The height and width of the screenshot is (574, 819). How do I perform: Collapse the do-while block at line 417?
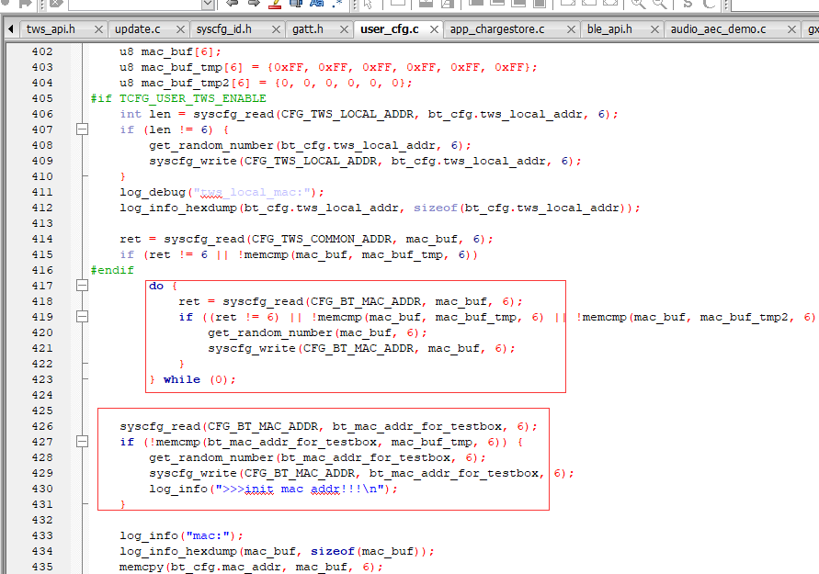click(x=82, y=285)
